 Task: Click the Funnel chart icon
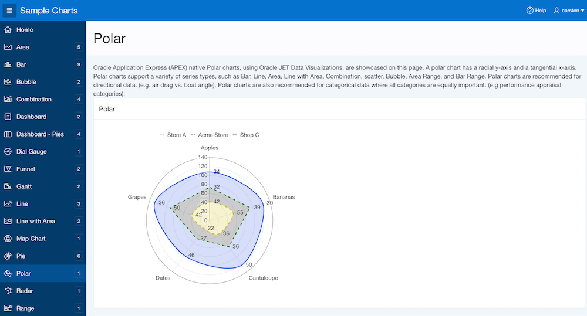[8, 169]
